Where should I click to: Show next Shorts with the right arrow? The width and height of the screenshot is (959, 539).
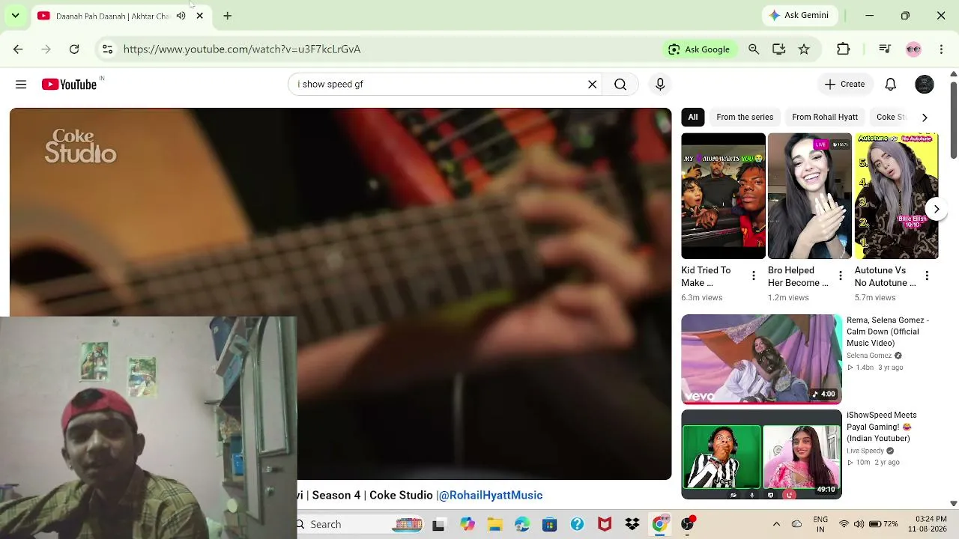click(936, 209)
